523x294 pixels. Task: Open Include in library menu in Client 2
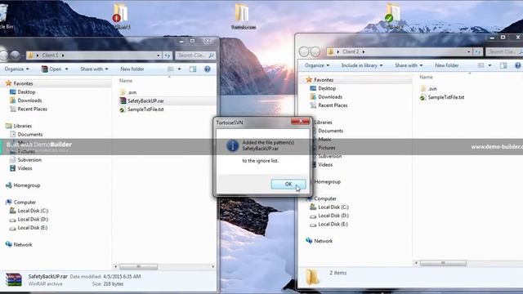pyautogui.click(x=362, y=65)
